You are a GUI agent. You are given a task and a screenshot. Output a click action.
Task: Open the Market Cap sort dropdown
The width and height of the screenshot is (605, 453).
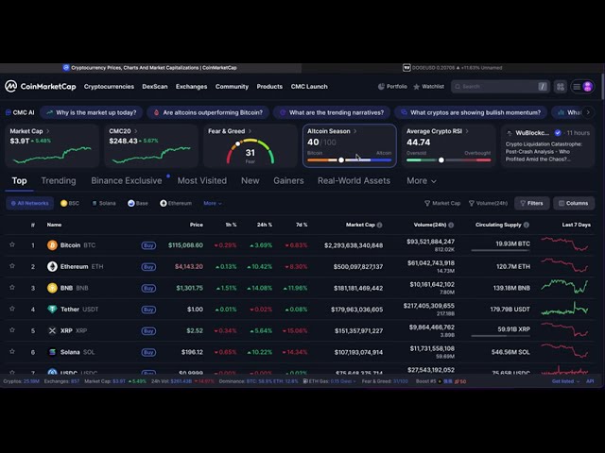click(442, 203)
